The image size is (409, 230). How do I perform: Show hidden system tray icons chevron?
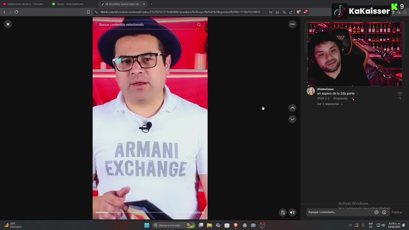[x=350, y=225]
